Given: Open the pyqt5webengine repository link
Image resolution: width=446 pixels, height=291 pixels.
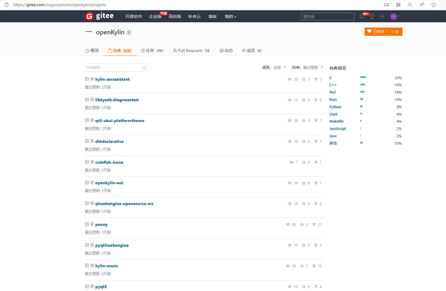Looking at the screenshot, I should (112, 245).
